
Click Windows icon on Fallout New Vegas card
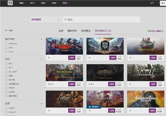(x=49, y=111)
